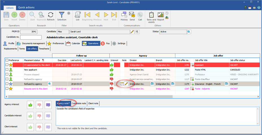The height and width of the screenshot is (135, 262).
Task: Open job offer icon for offer 1247
Action: coord(192,89)
